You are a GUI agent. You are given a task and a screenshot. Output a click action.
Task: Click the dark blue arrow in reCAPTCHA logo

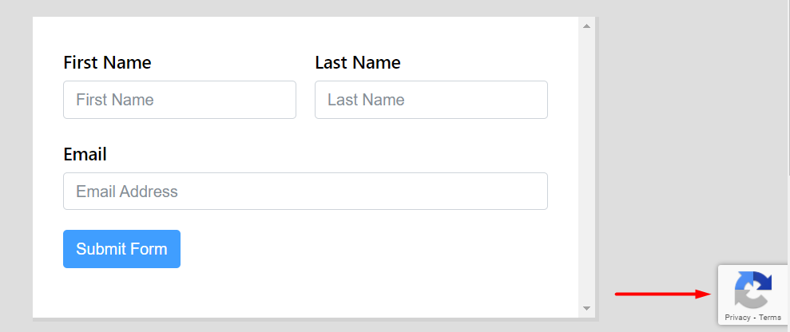762,281
